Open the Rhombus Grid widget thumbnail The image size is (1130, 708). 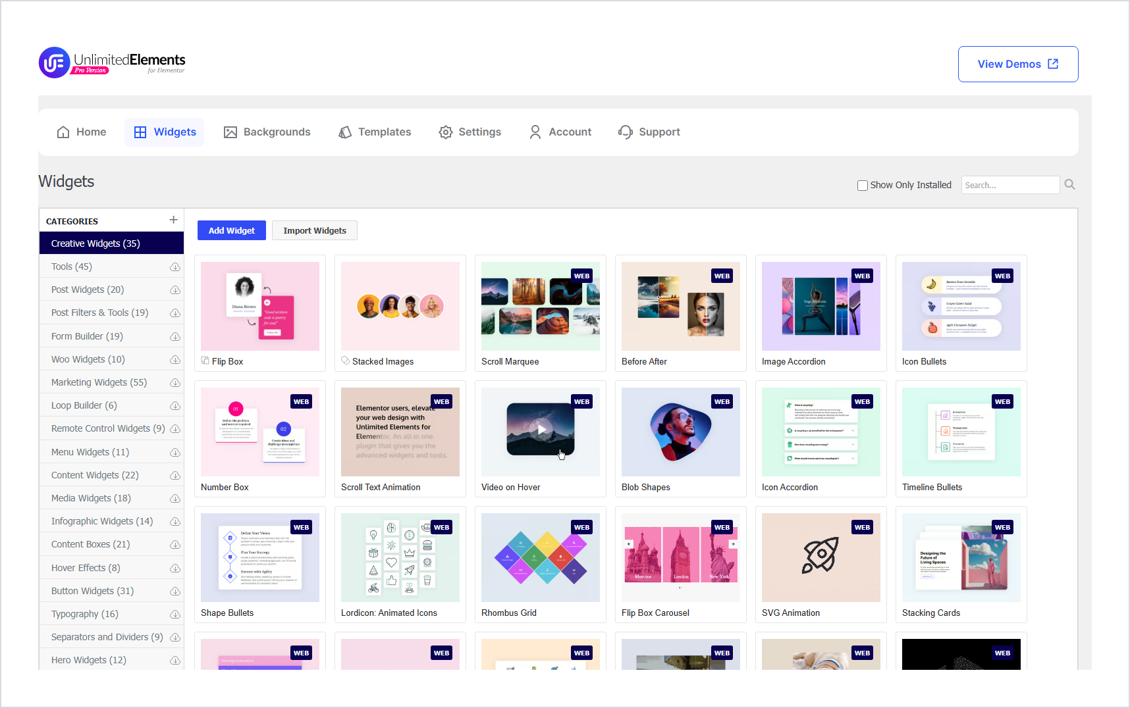[x=541, y=557]
